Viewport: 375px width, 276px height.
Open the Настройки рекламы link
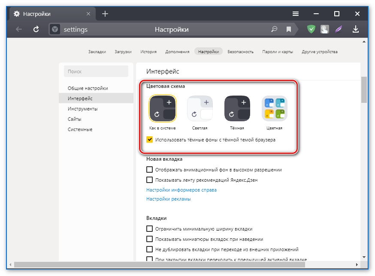pos(168,199)
